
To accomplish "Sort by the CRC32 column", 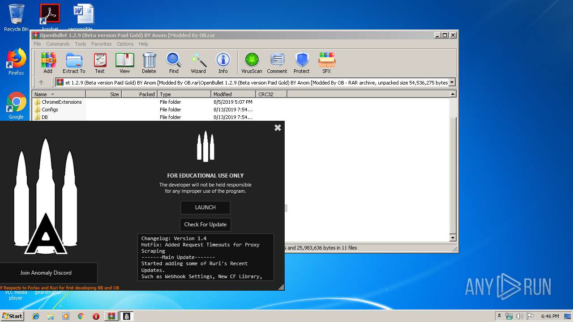I will (271, 94).
